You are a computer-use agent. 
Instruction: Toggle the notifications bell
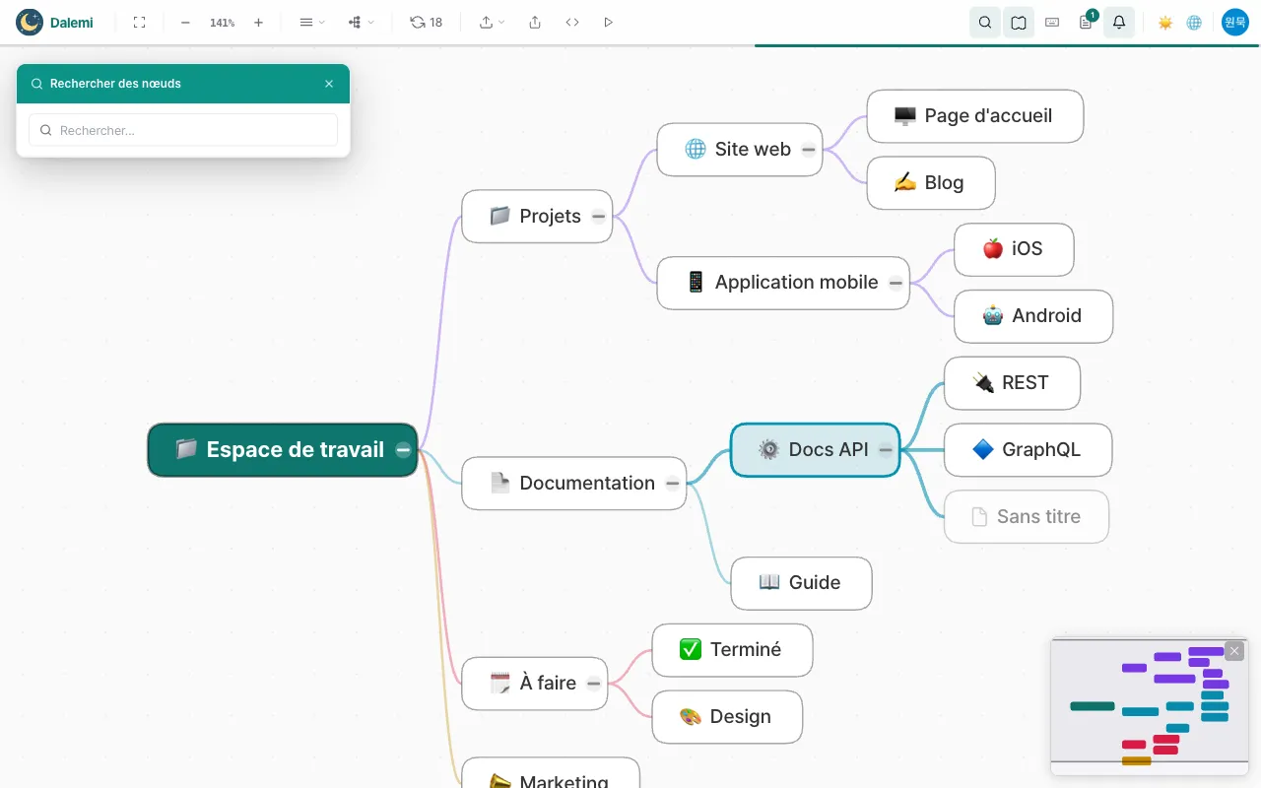(x=1119, y=22)
